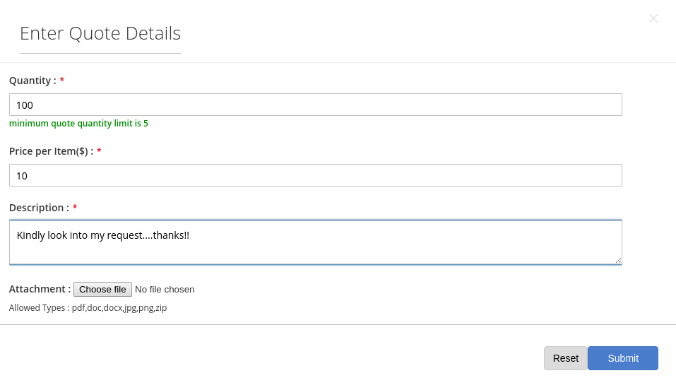
Task: Click the Quantity field label
Action: click(32, 81)
